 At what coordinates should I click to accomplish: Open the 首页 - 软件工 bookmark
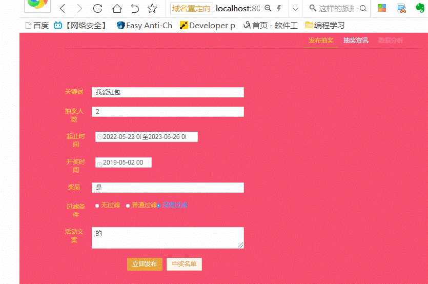(271, 26)
